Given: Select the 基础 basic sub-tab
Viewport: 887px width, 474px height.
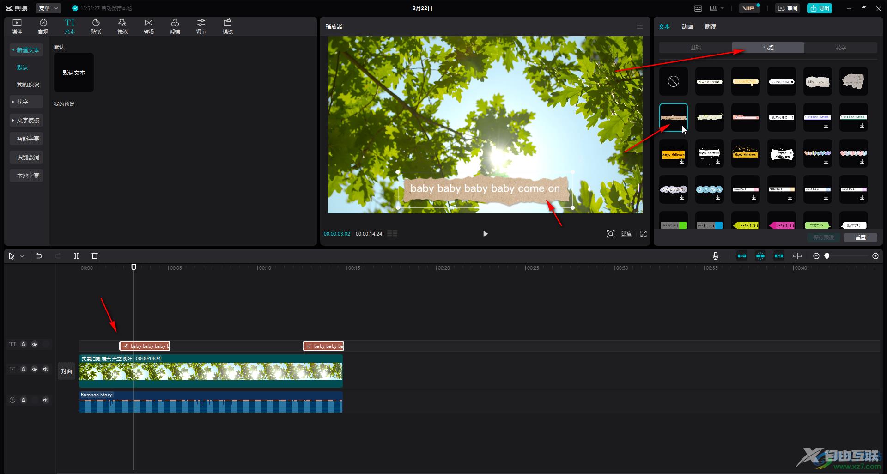Looking at the screenshot, I should pyautogui.click(x=696, y=48).
